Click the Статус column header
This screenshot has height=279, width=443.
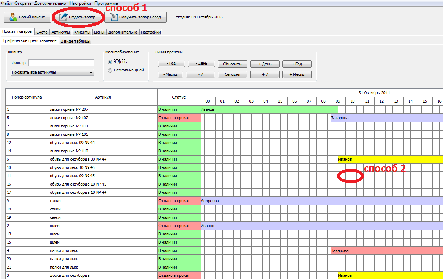[179, 97]
